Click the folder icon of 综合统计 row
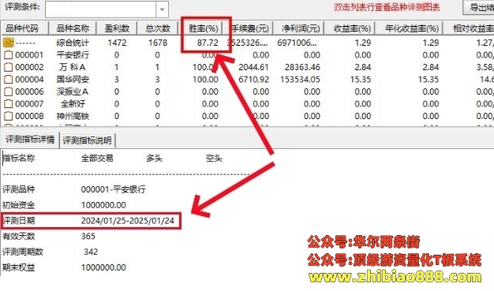 [x=9, y=43]
